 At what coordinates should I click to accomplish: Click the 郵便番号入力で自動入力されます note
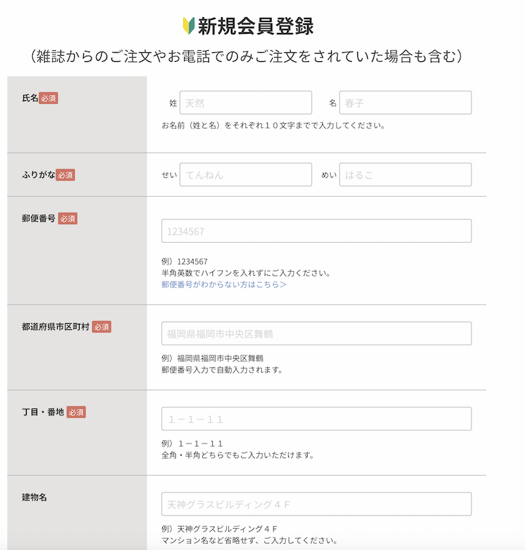[x=222, y=370]
